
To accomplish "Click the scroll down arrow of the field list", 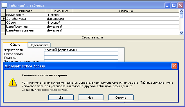I will (x=181, y=33).
